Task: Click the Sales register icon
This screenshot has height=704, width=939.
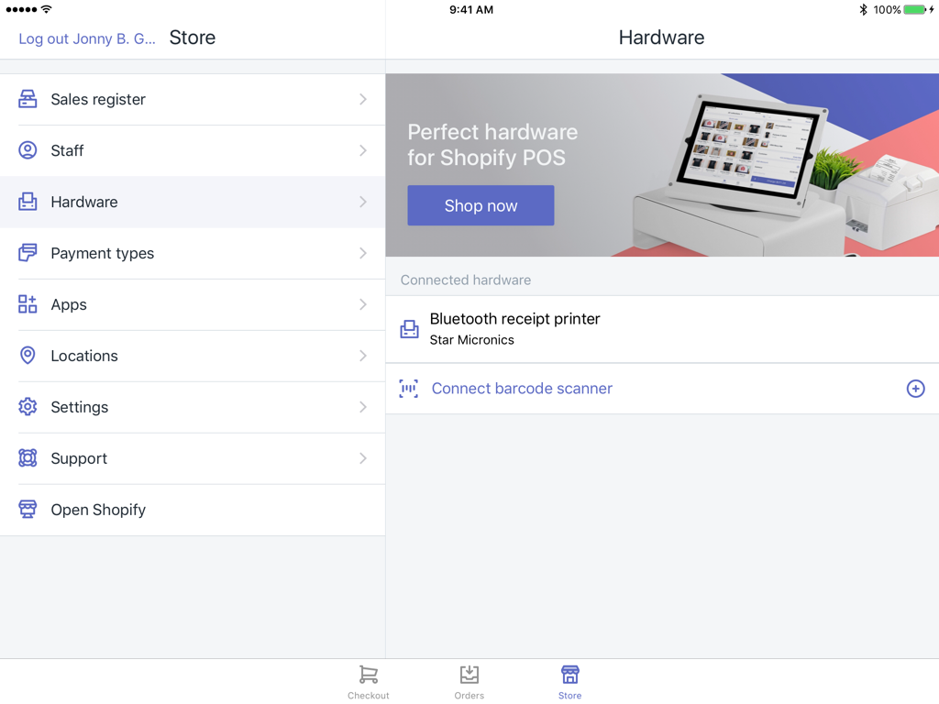Action: (28, 99)
